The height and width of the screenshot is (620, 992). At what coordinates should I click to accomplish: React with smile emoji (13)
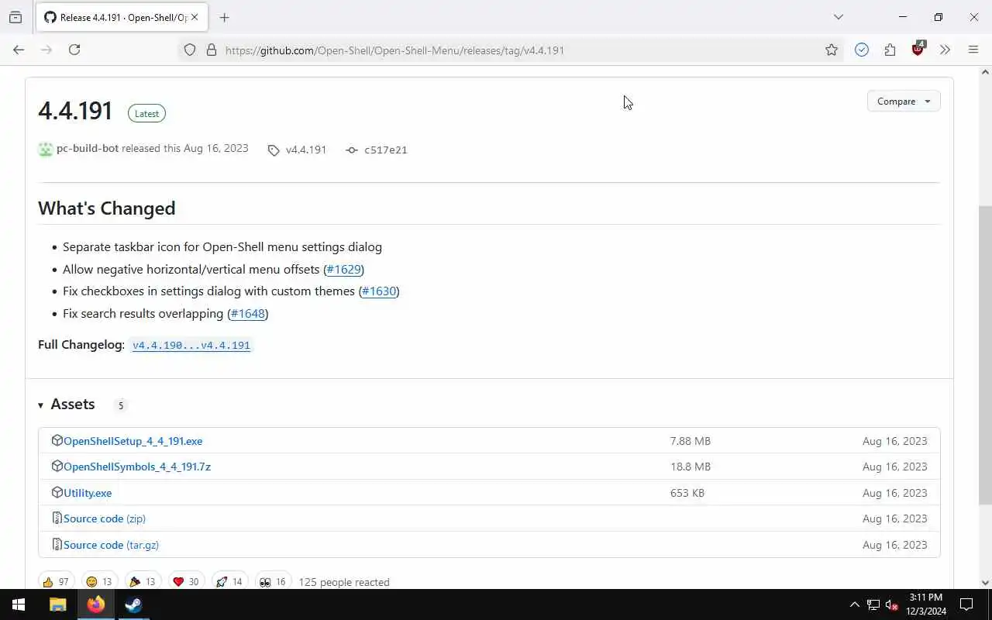tap(98, 581)
